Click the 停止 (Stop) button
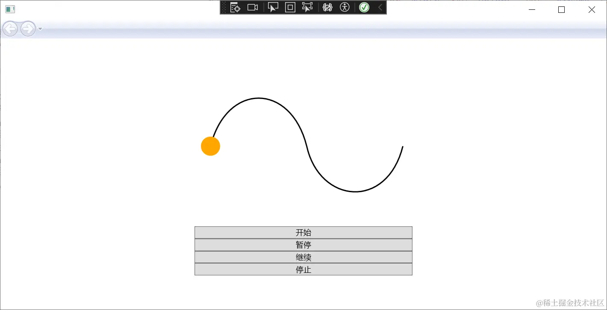Image resolution: width=607 pixels, height=310 pixels. (303, 269)
